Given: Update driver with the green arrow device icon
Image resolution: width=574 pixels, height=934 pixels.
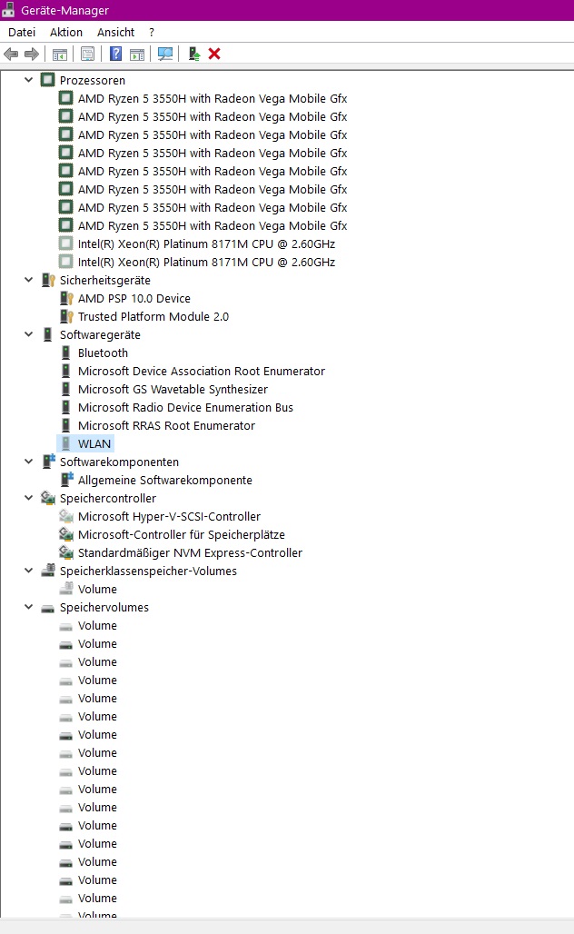Looking at the screenshot, I should click(194, 55).
